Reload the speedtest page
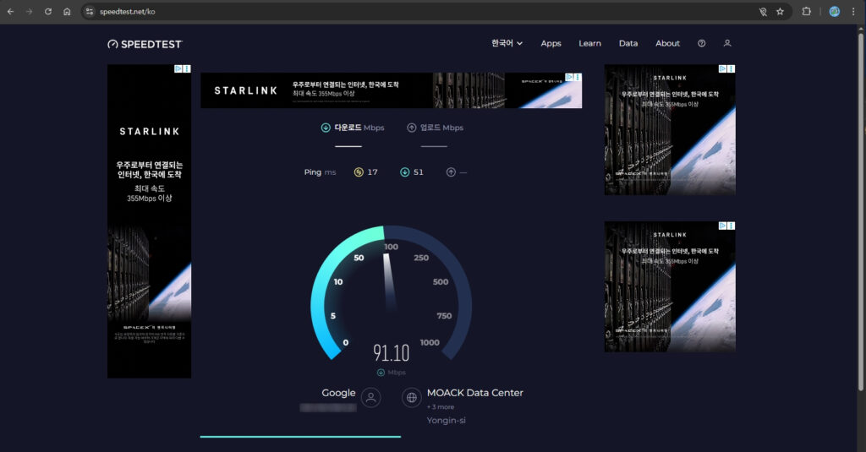The height and width of the screenshot is (452, 866). pos(48,12)
